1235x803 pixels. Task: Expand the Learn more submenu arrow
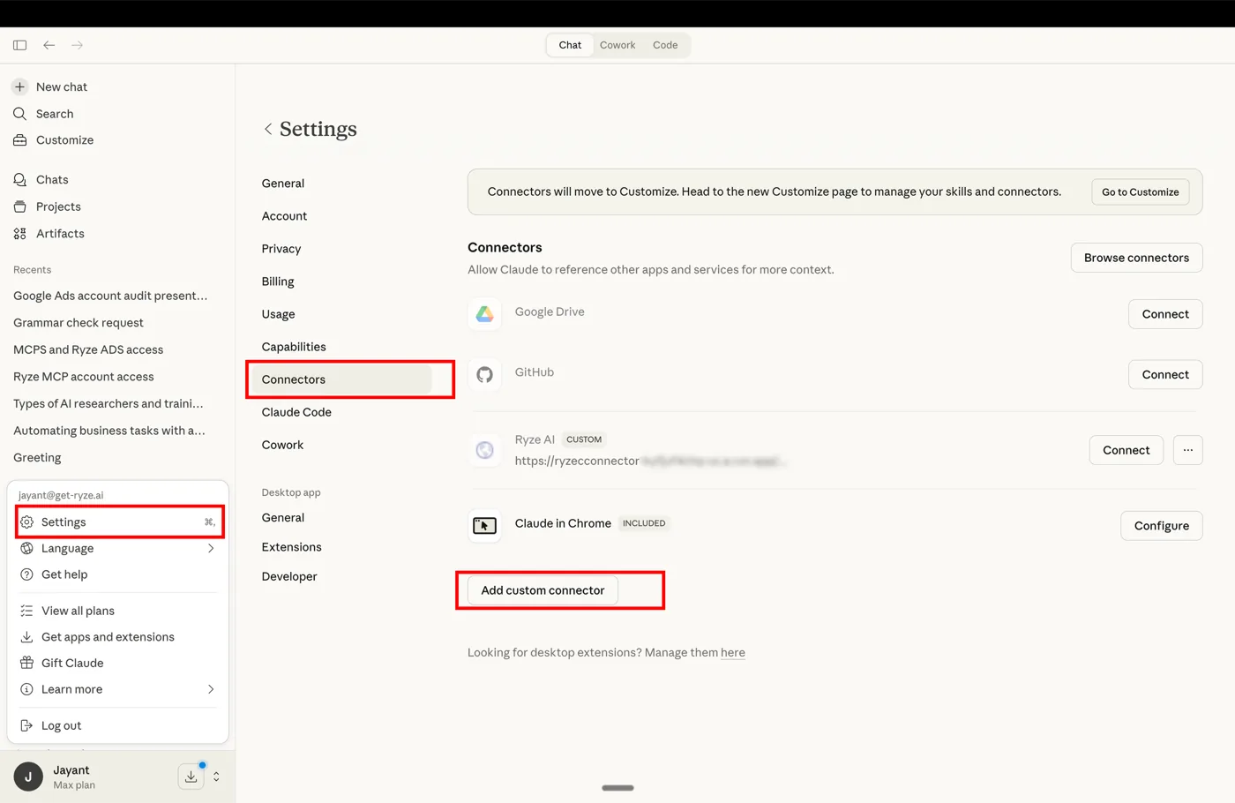coord(211,689)
